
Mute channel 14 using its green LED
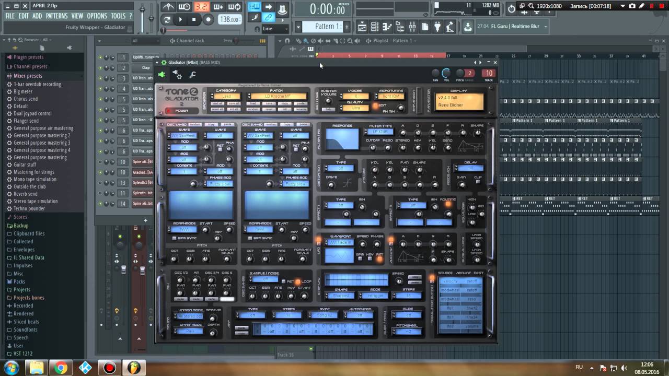(100, 204)
